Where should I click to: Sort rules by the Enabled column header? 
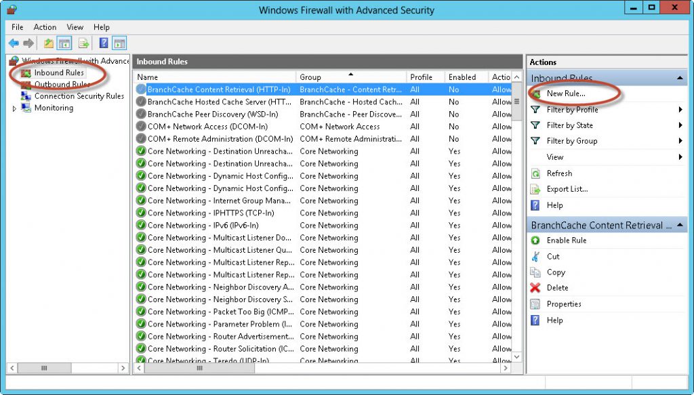(x=466, y=77)
